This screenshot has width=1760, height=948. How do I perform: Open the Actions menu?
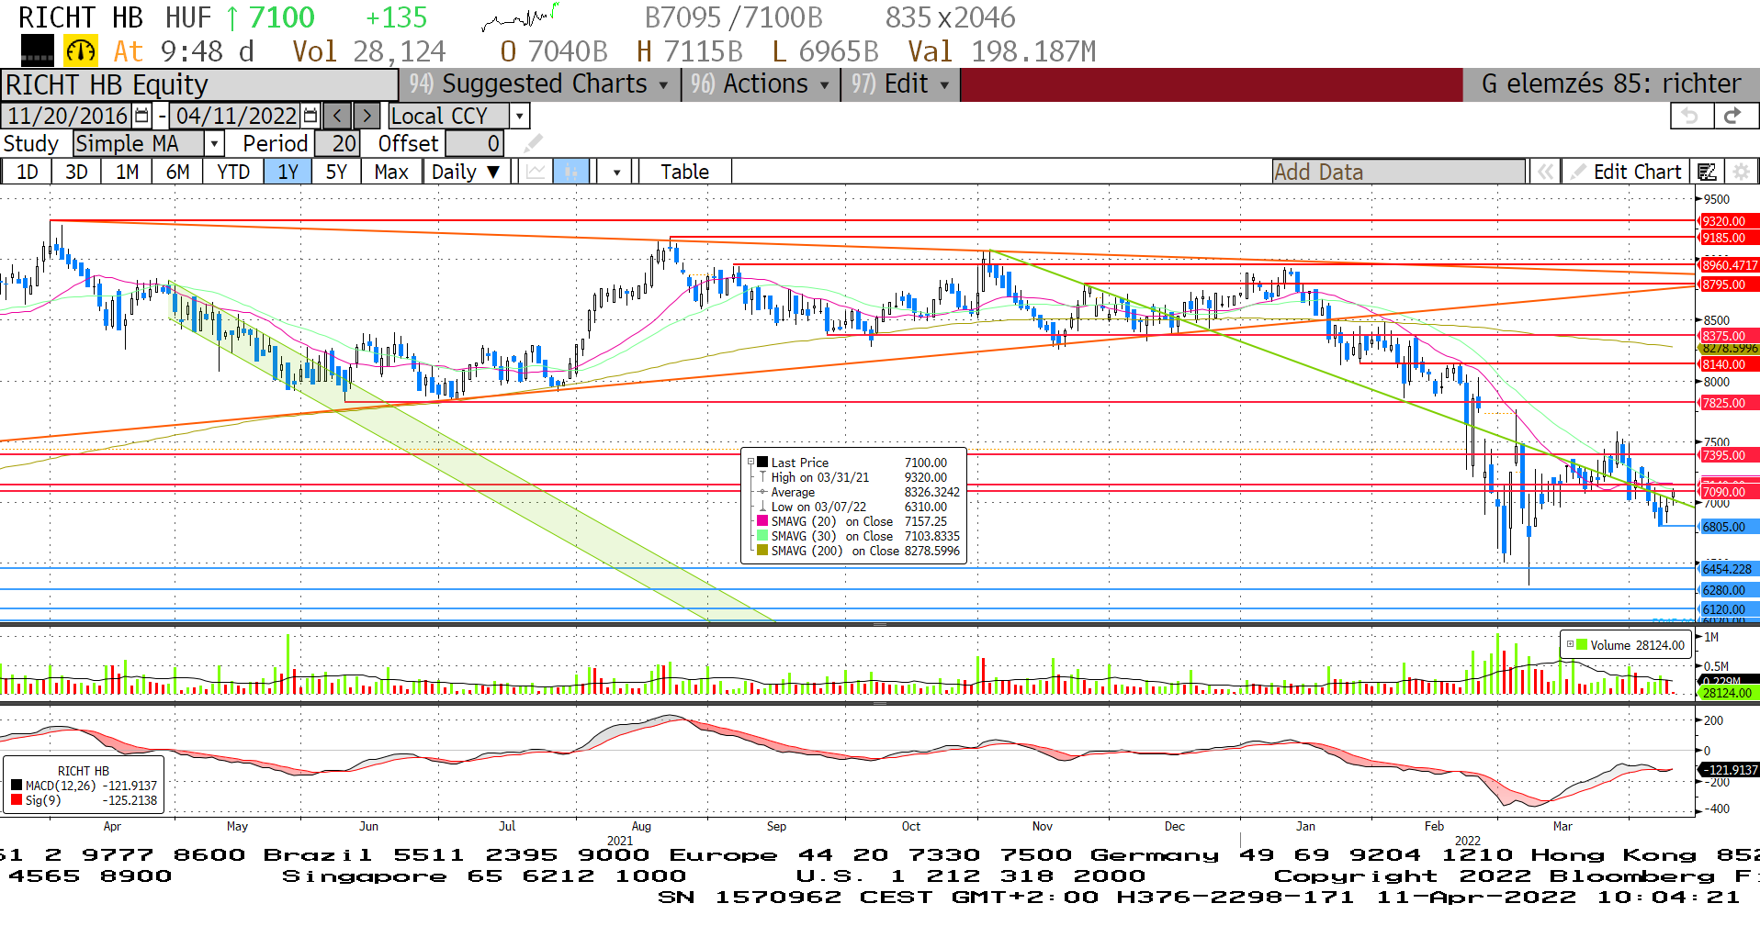[x=761, y=84]
